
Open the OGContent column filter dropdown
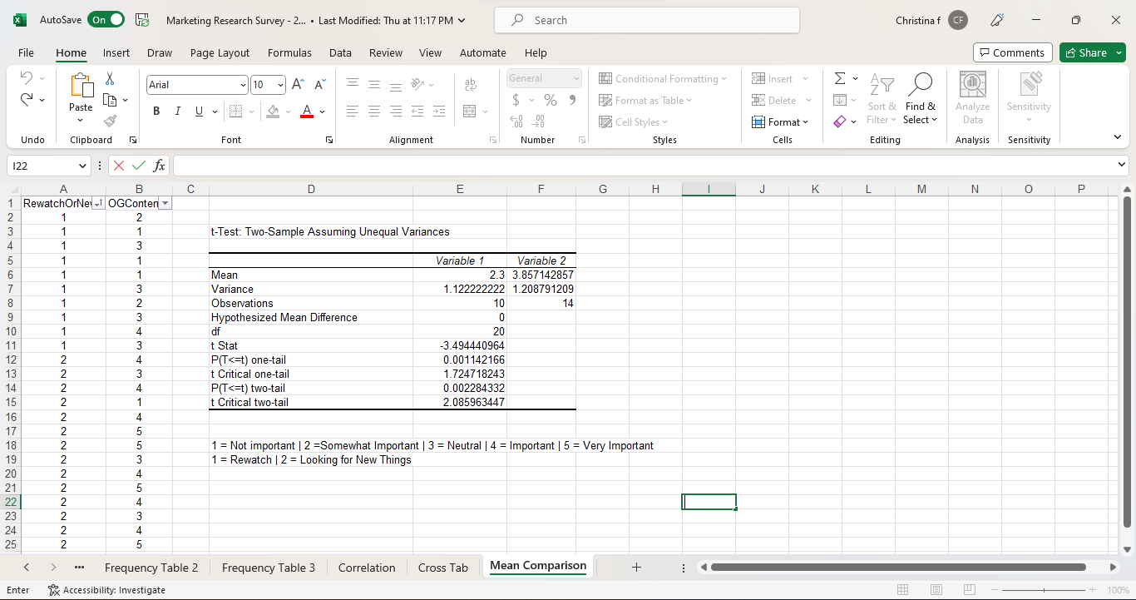click(165, 203)
